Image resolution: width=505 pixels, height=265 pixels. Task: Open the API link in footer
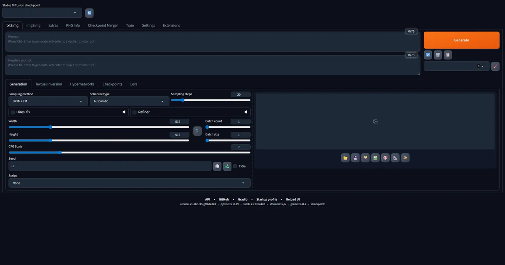click(207, 199)
